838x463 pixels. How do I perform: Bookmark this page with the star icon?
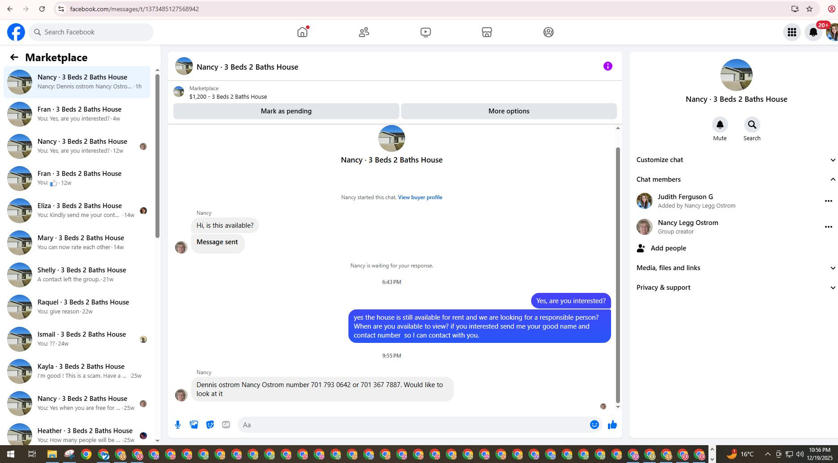[809, 9]
